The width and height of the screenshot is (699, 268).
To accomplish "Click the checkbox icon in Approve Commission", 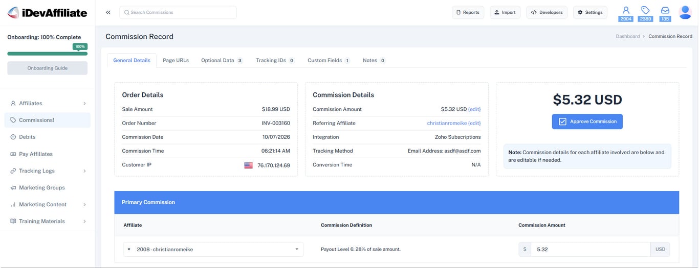I will [x=562, y=121].
